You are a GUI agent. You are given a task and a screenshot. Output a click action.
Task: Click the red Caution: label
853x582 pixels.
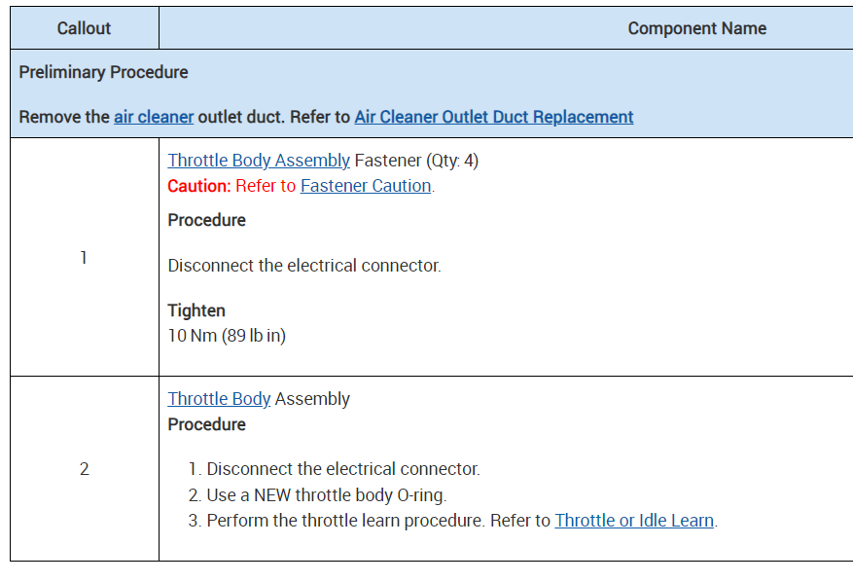pos(199,185)
